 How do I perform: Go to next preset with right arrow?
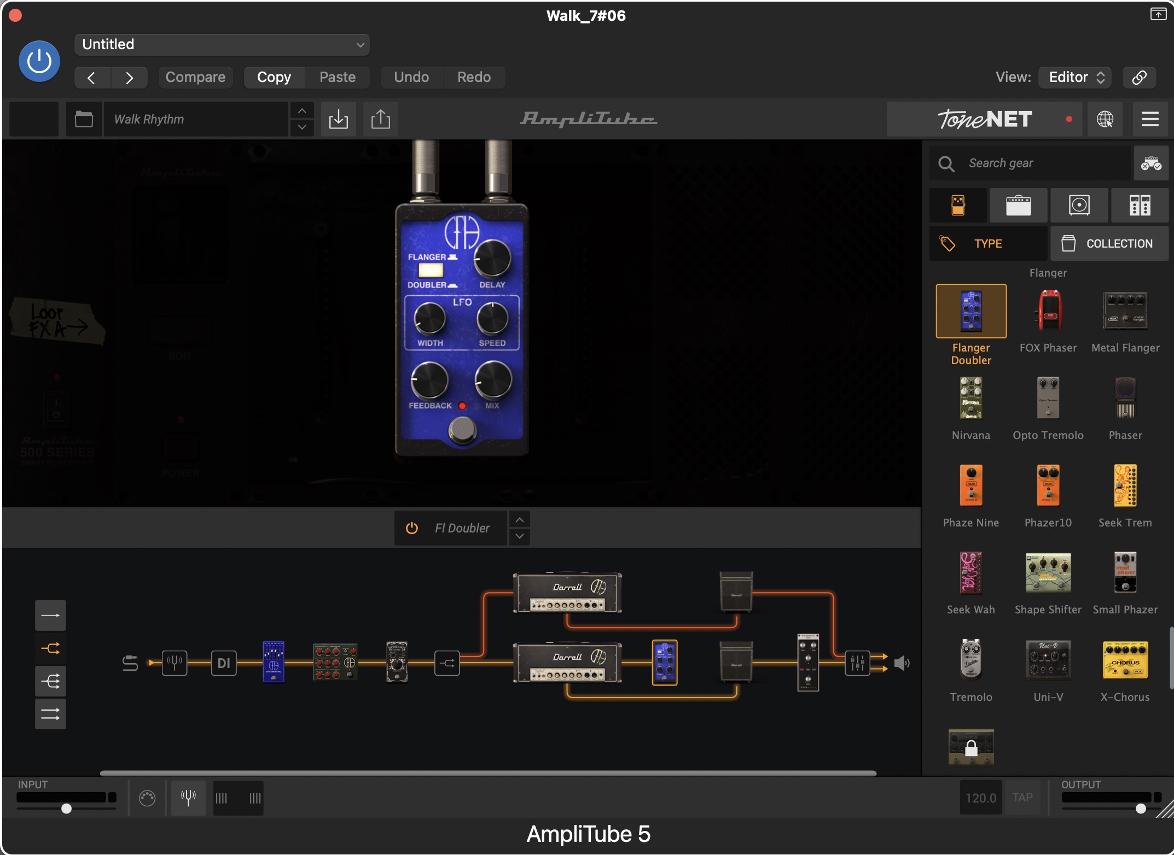(129, 78)
